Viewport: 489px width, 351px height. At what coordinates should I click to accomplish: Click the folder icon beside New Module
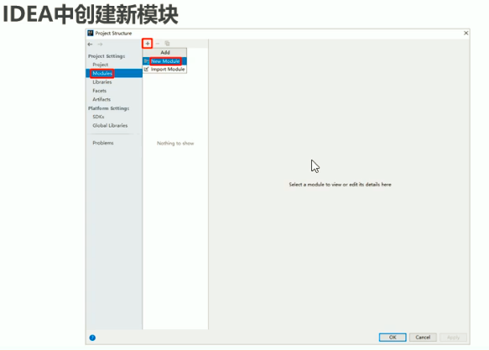point(146,61)
